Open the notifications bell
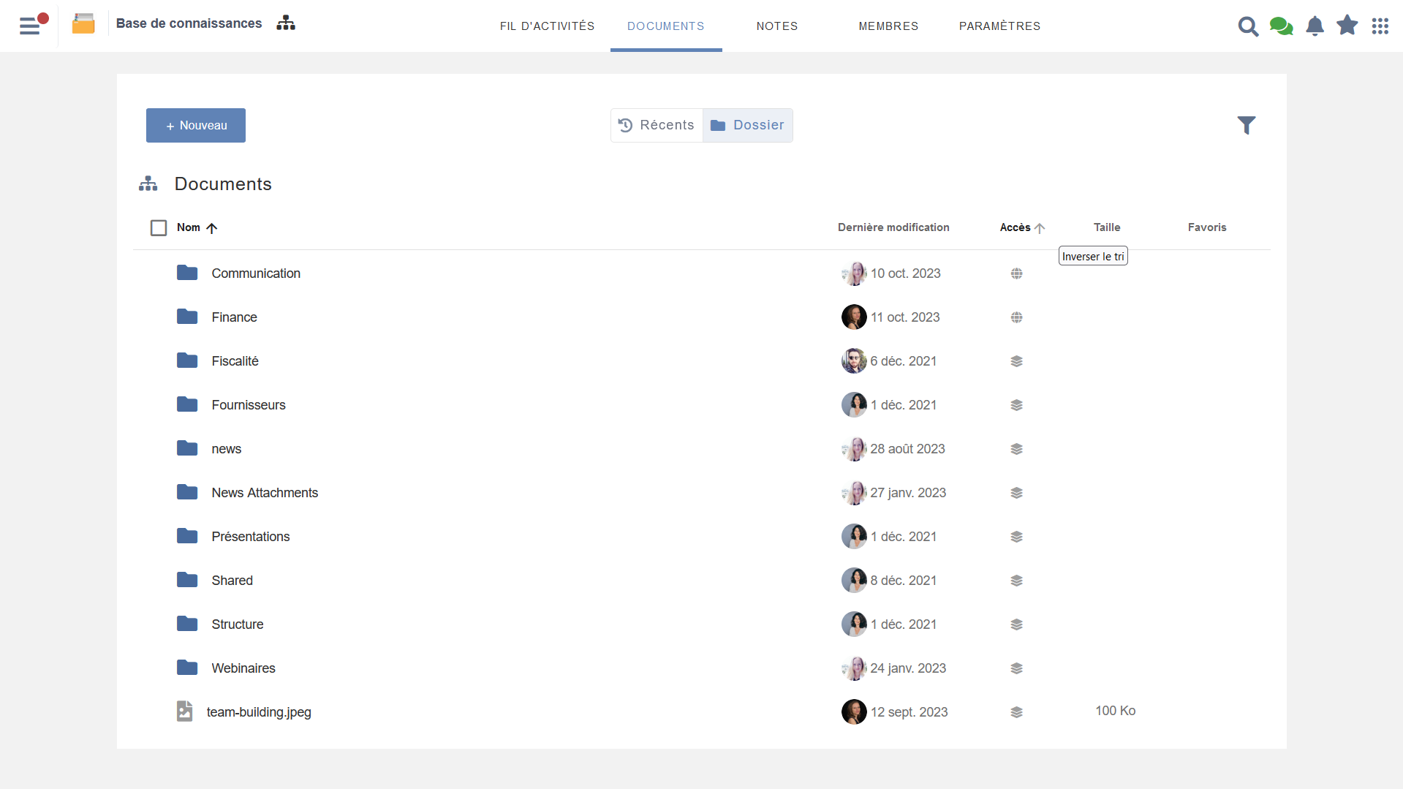 click(1315, 26)
